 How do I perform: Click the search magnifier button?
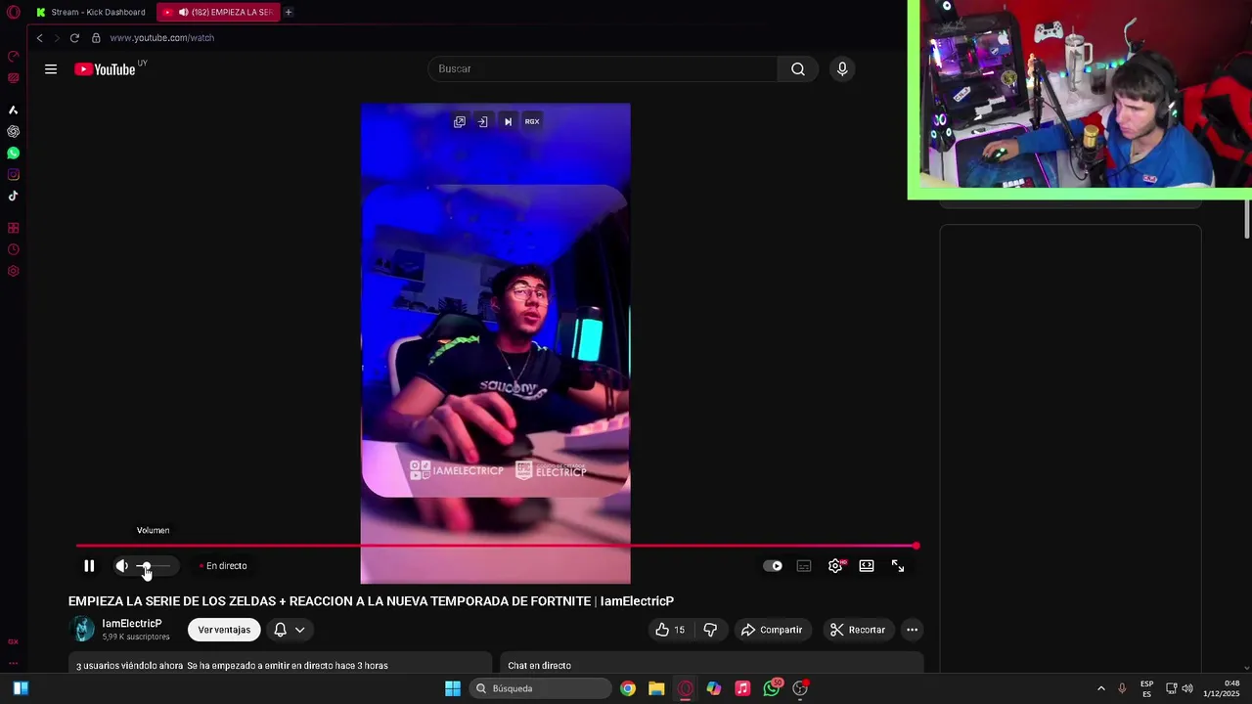[798, 69]
